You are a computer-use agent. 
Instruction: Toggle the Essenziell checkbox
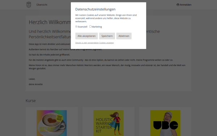(76, 26)
